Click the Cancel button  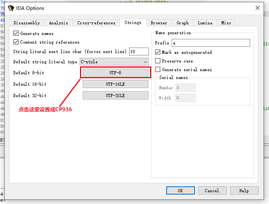pyautogui.click(x=212, y=191)
